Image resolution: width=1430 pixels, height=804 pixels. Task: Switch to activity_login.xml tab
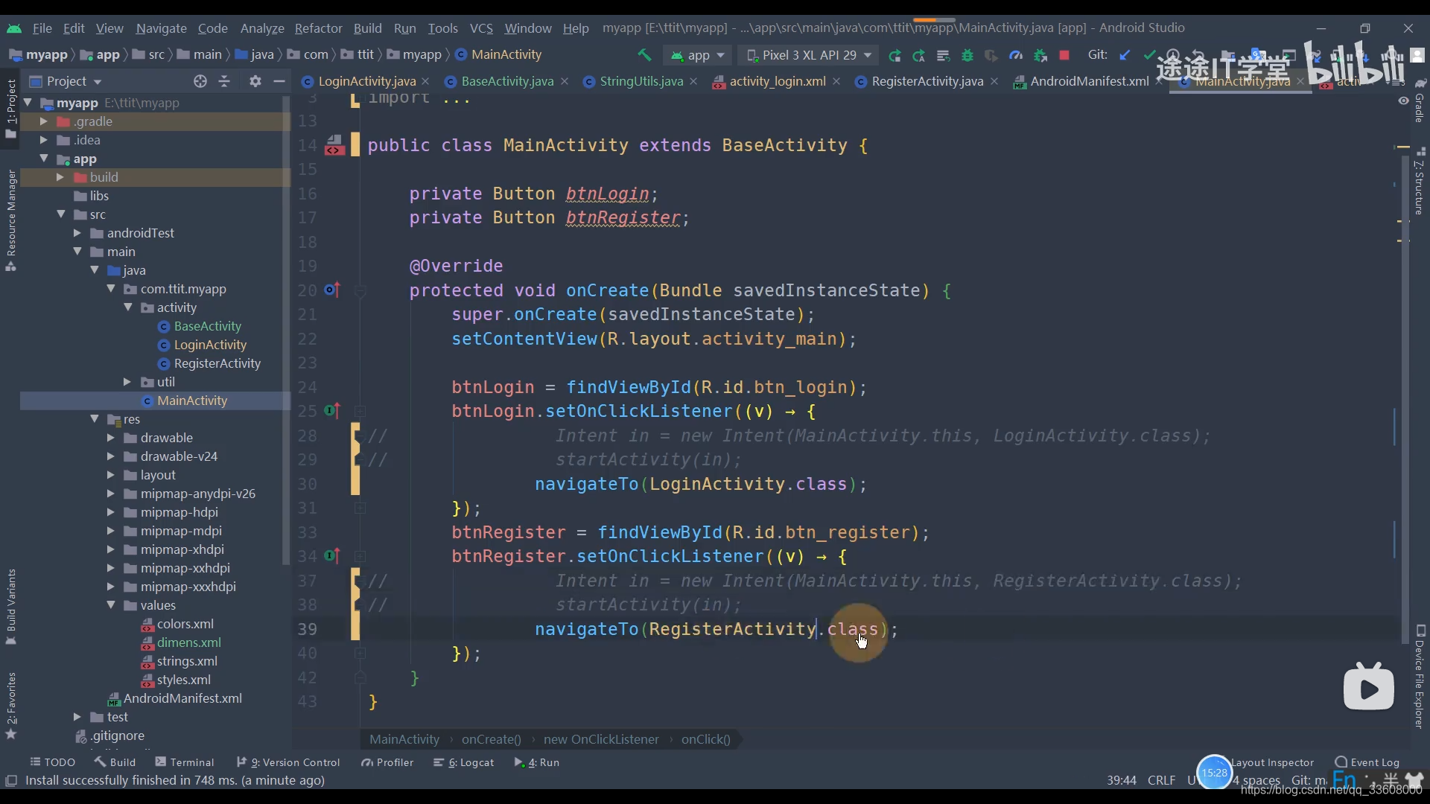pyautogui.click(x=777, y=81)
